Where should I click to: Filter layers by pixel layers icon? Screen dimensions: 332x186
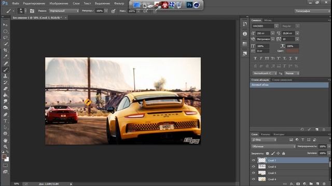[291, 139]
